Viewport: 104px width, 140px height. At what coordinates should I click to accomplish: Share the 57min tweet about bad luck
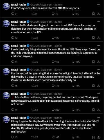point(99,137)
